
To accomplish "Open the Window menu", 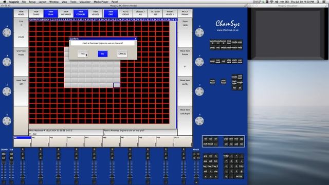I will pos(54,2).
